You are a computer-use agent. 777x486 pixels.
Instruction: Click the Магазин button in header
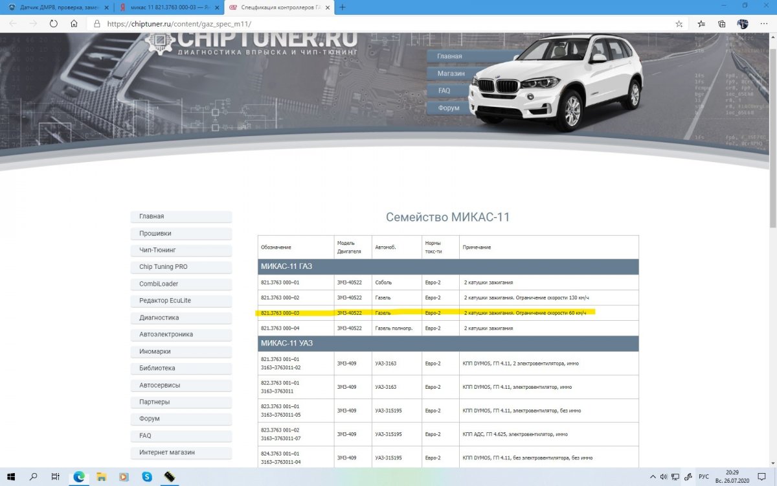point(451,73)
